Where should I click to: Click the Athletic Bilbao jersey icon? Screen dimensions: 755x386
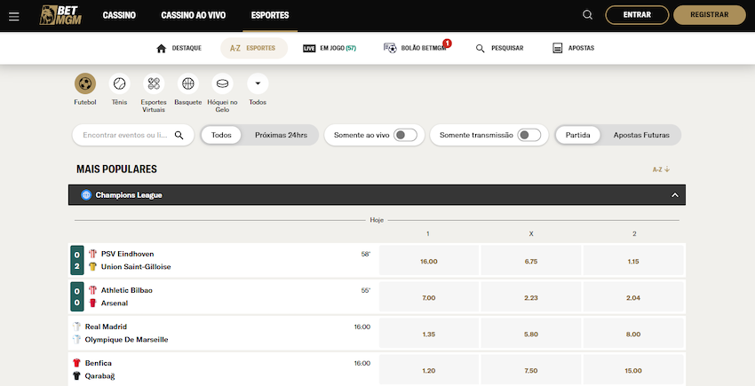93,290
